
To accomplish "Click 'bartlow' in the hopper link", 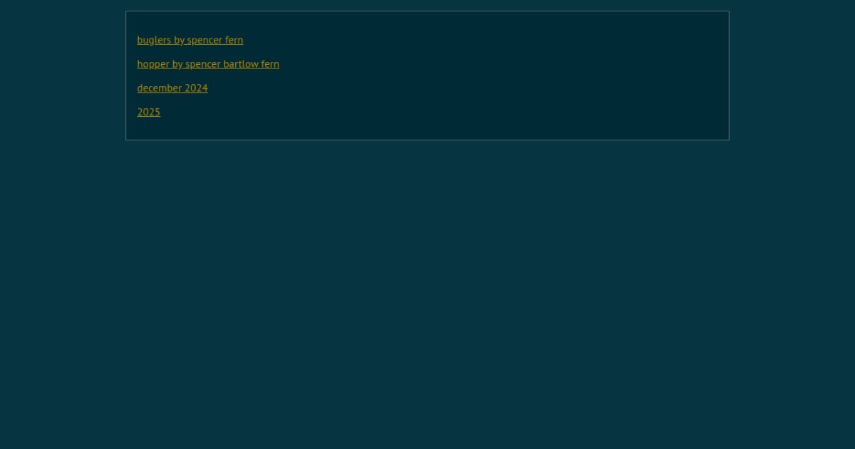I will 241,64.
